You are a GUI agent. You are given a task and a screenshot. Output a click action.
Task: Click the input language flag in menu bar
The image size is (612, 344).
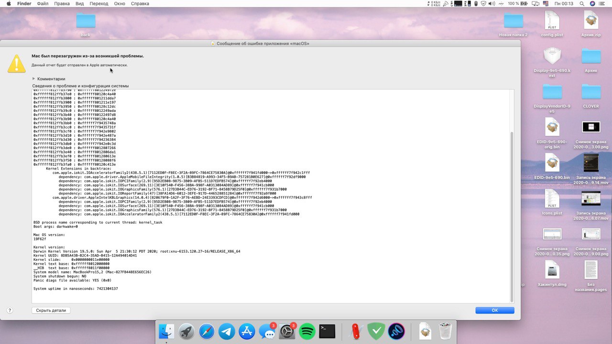click(546, 3)
